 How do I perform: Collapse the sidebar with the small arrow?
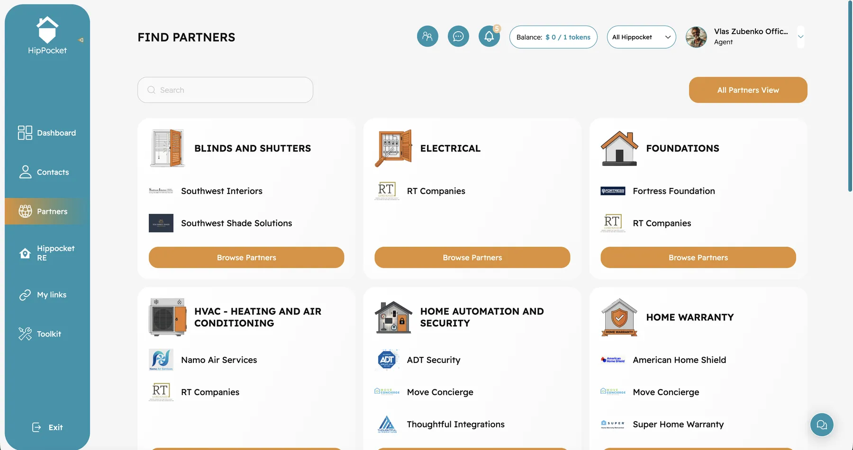click(81, 40)
